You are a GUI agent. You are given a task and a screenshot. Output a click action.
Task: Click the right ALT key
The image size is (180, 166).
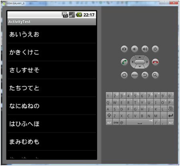coord(170,122)
